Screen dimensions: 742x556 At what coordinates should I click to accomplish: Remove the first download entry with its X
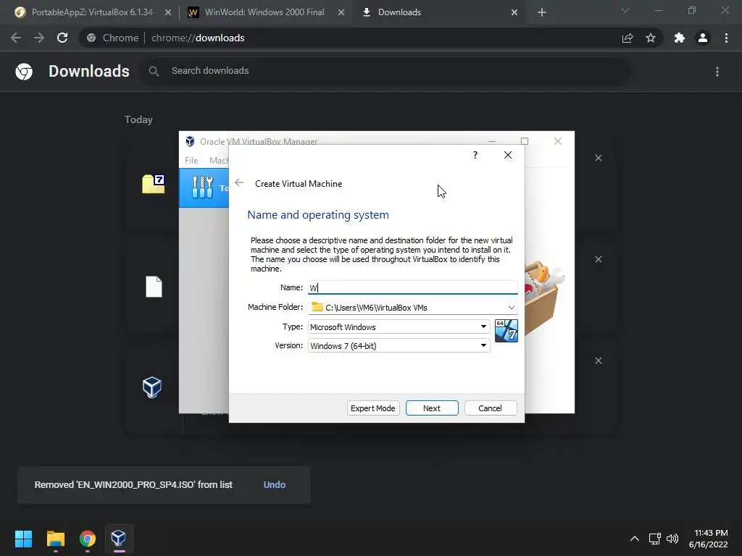click(x=598, y=158)
